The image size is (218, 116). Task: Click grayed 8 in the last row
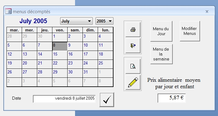coord(105,82)
